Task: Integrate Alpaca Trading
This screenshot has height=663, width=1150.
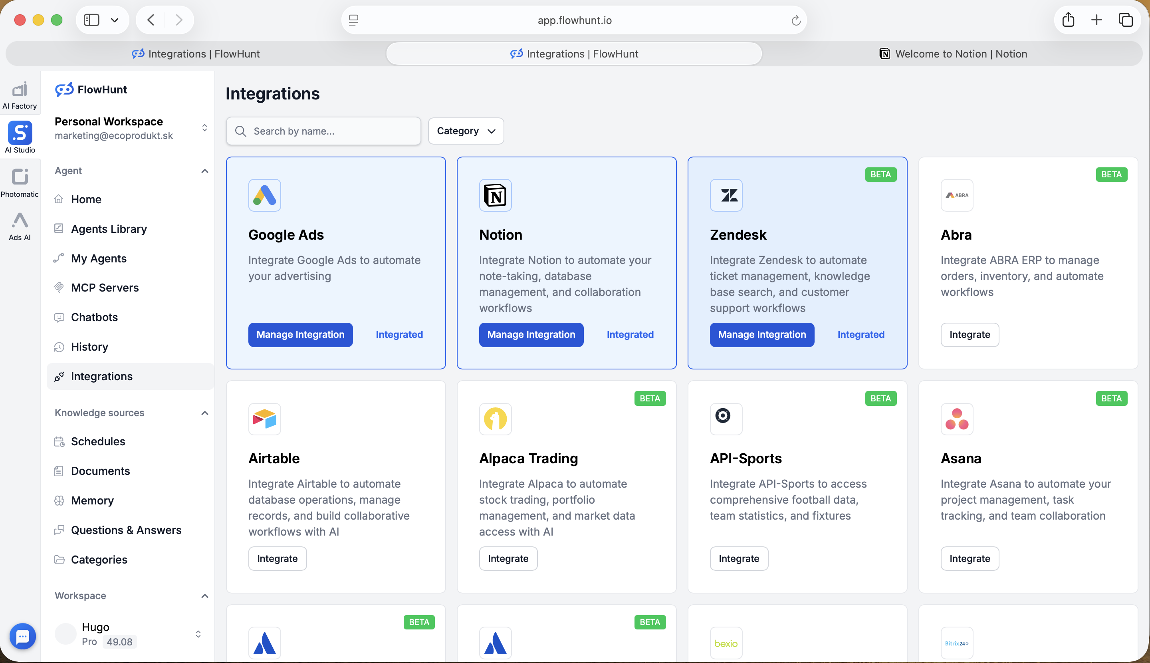Action: 508,559
